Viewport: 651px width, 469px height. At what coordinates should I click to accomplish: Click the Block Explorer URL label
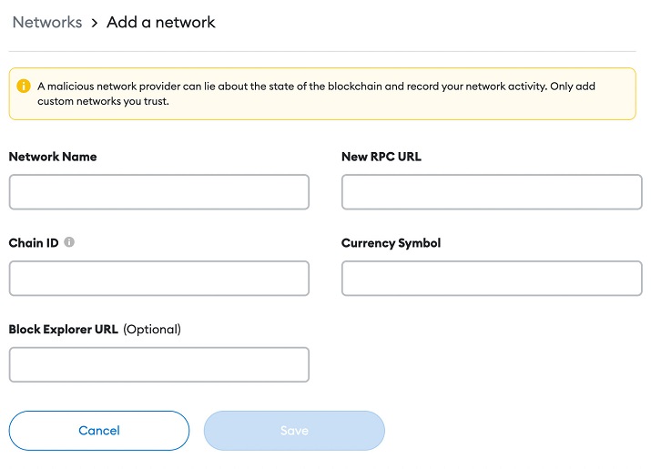pyautogui.click(x=64, y=330)
